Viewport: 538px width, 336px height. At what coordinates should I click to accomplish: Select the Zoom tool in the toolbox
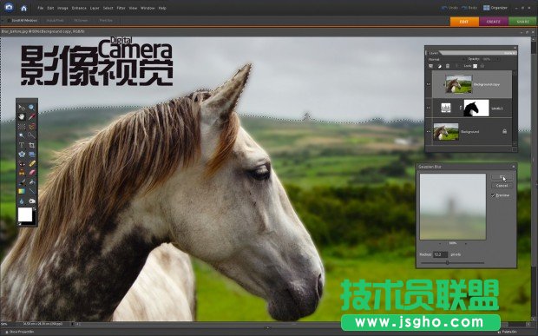(x=31, y=108)
